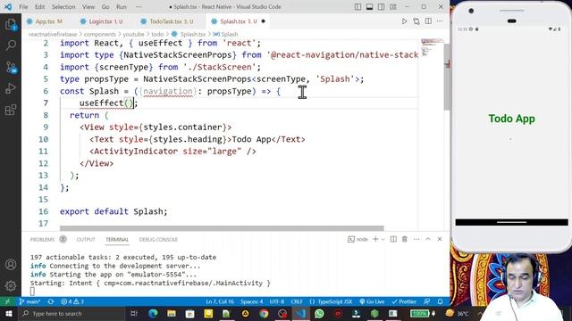572x321 pixels.
Task: Switch to the Debug Console tab
Action: (158, 240)
